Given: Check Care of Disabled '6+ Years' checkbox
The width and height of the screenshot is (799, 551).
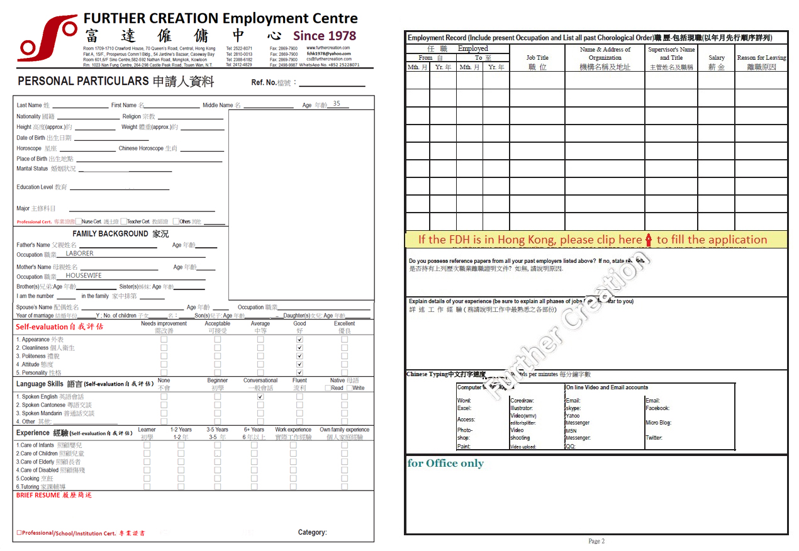Looking at the screenshot, I should [x=254, y=470].
